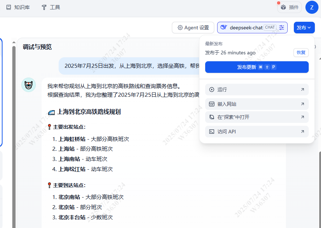Click the 恢复 restore button
This screenshot has height=228, width=321.
coord(301,53)
